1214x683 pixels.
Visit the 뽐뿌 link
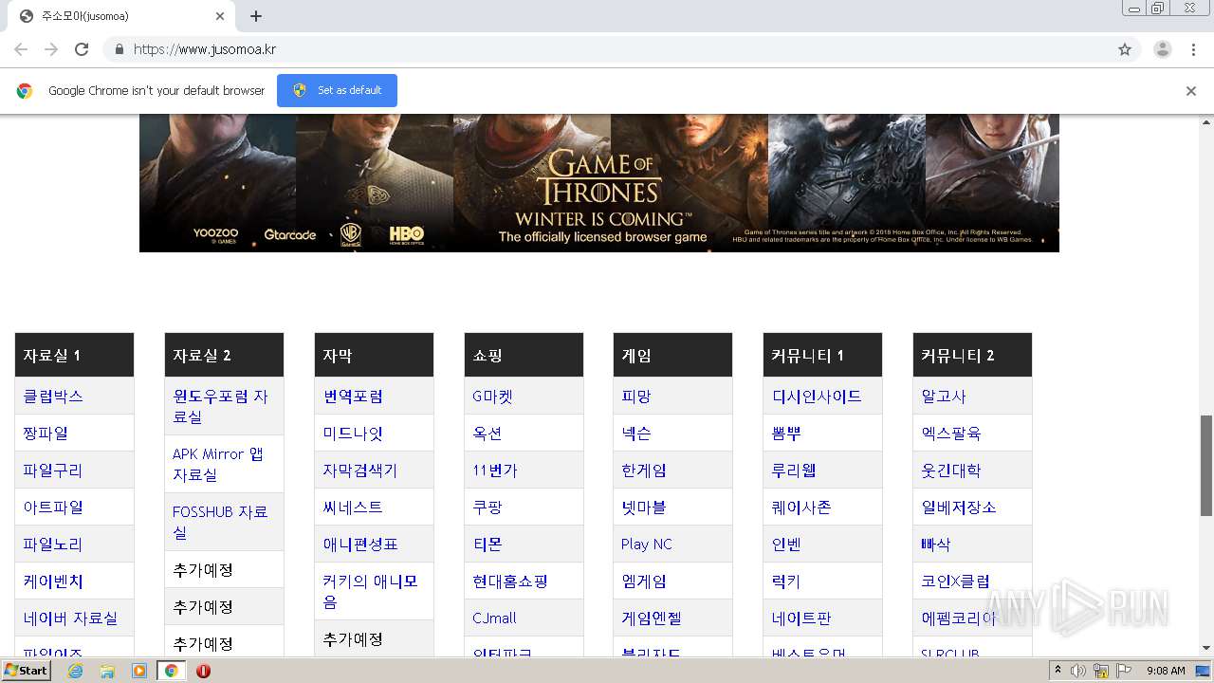pyautogui.click(x=786, y=434)
